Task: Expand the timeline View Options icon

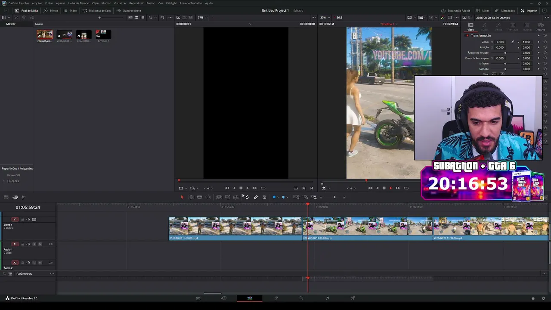Action: tap(6, 197)
